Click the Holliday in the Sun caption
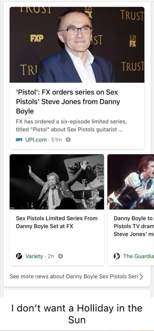 click(x=77, y=314)
